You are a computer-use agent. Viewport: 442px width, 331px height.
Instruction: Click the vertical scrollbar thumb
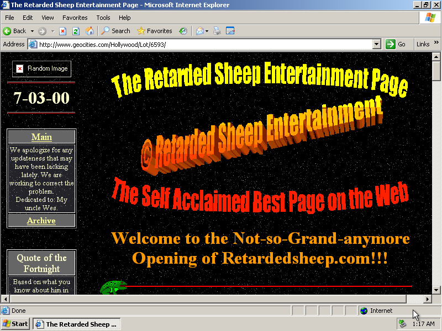pyautogui.click(x=436, y=71)
